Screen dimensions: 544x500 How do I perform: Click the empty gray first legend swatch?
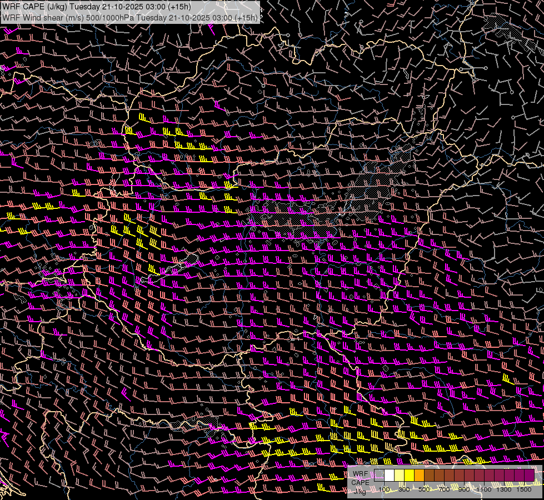[x=380, y=476]
